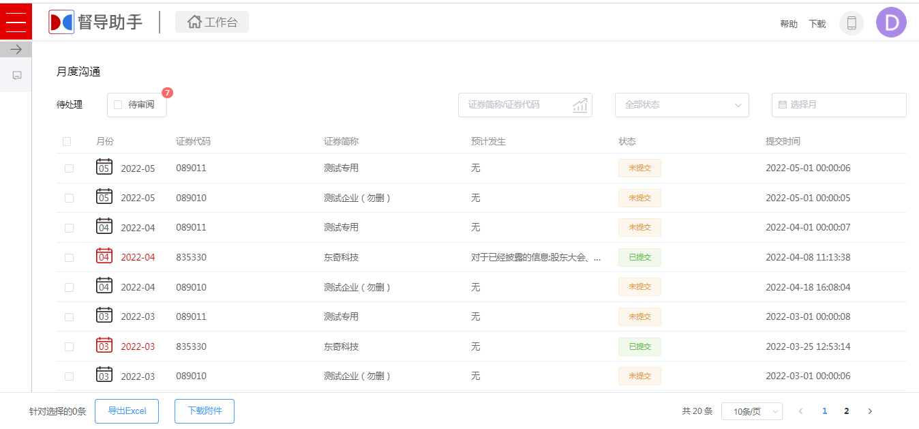
Task: Click 已提交 status tag of 2022-03 东奇科技
Action: 639,346
